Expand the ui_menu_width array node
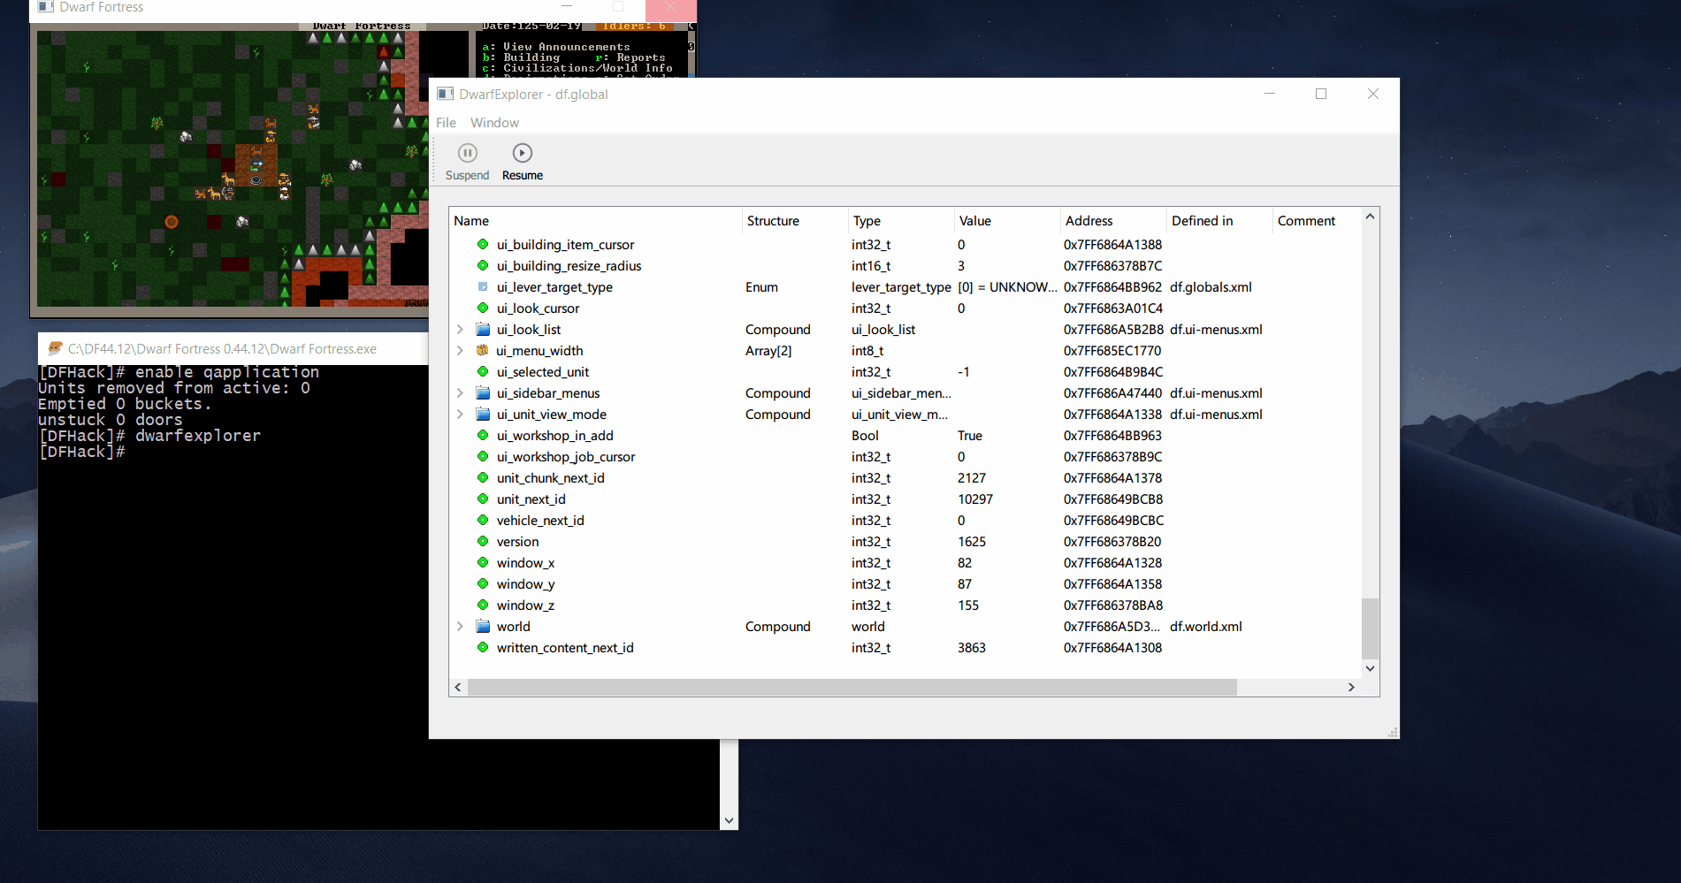Screen dimensions: 1681x883 coord(460,351)
